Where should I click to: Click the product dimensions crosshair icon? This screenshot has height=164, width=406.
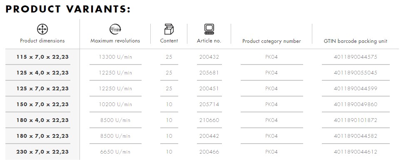point(42,29)
